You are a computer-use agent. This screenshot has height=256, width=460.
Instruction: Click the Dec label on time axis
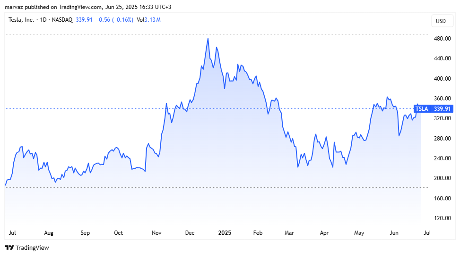190,233
